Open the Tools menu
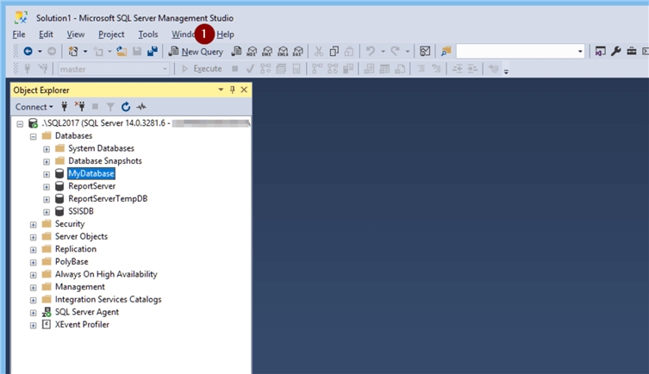 (x=148, y=34)
